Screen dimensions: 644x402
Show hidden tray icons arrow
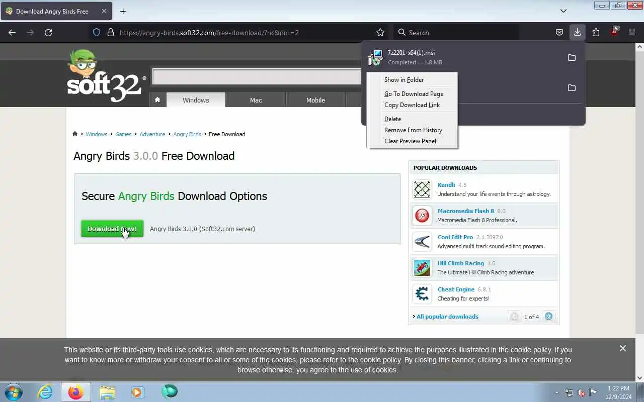[556, 392]
